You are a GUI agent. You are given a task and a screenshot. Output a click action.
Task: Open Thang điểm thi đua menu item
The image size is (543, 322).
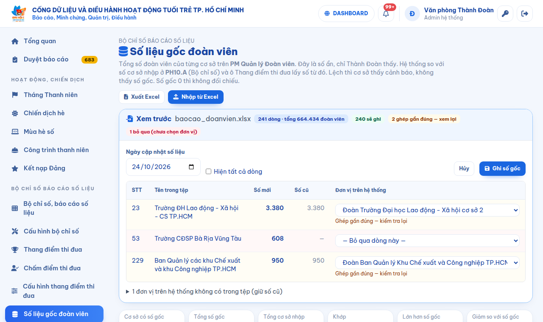click(54, 250)
